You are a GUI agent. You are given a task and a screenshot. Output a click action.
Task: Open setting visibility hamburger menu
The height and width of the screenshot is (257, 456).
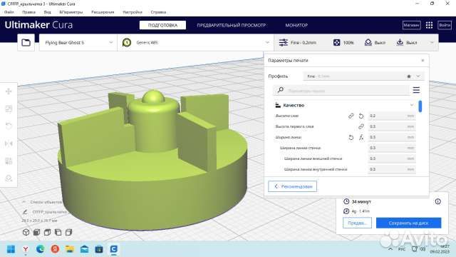(x=416, y=90)
